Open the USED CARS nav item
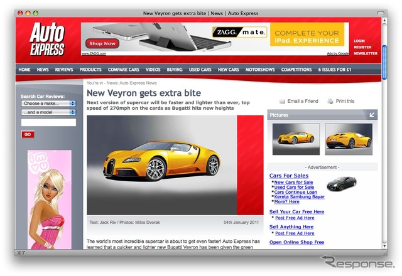 [x=200, y=70]
